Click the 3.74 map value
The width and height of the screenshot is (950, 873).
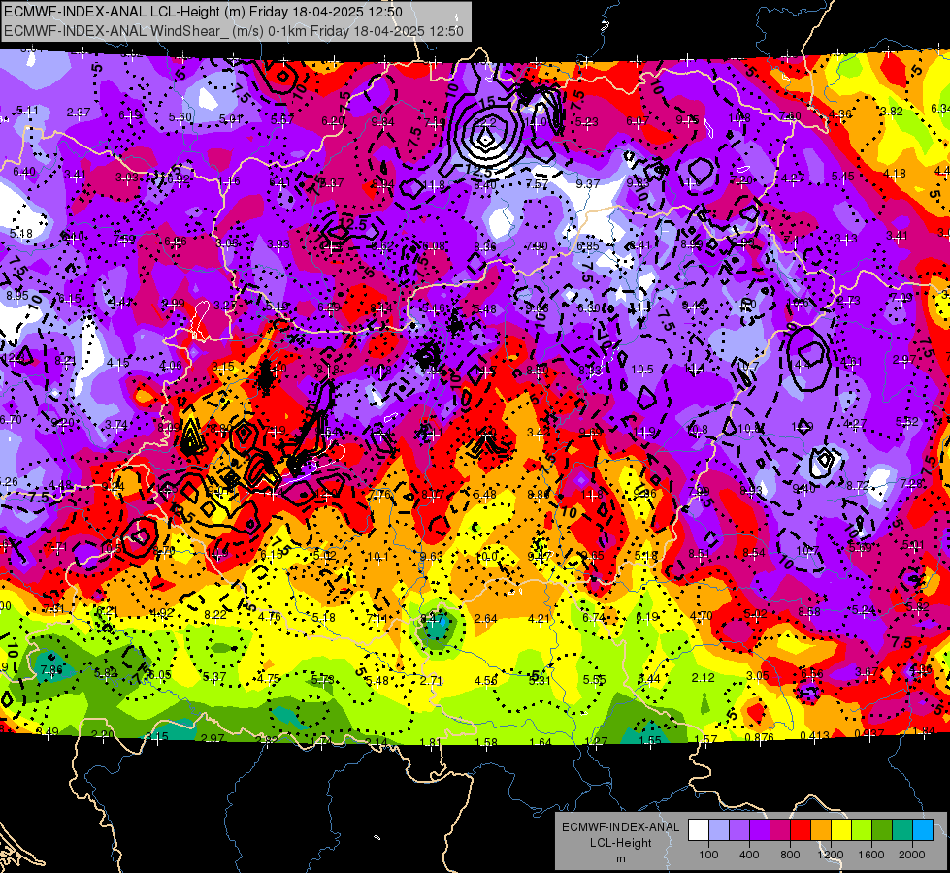116,425
